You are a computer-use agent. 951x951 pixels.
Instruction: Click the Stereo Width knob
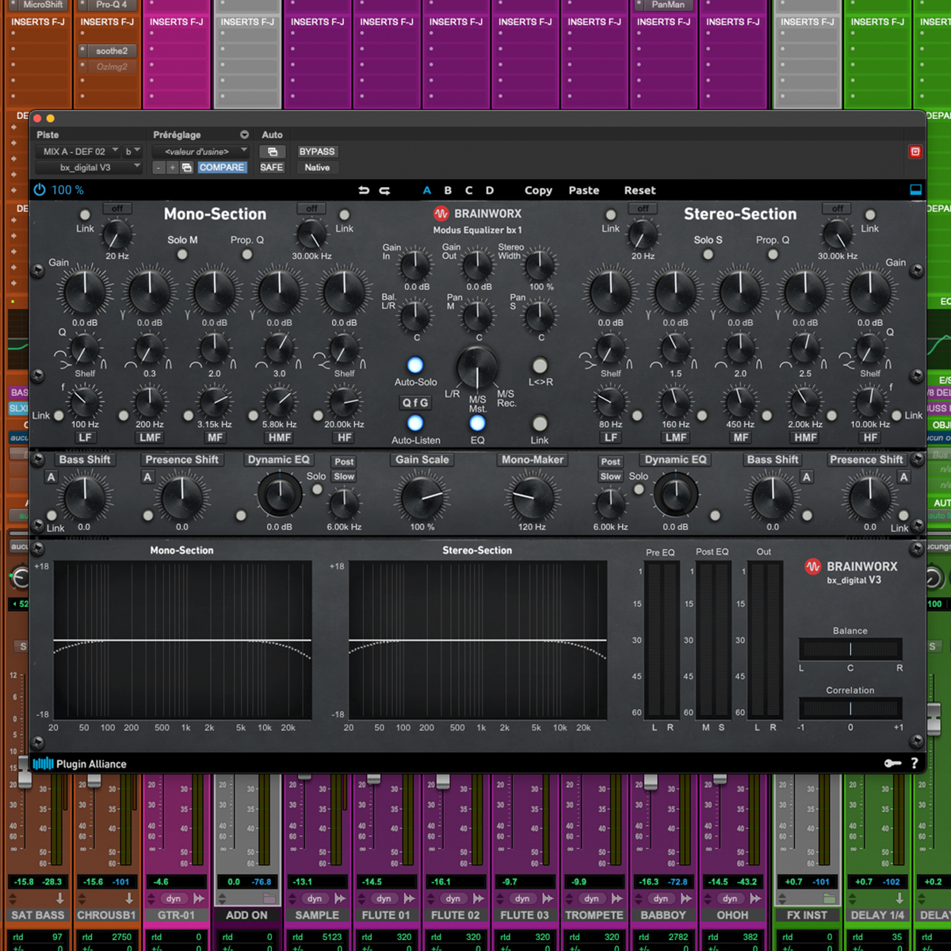[x=540, y=265]
